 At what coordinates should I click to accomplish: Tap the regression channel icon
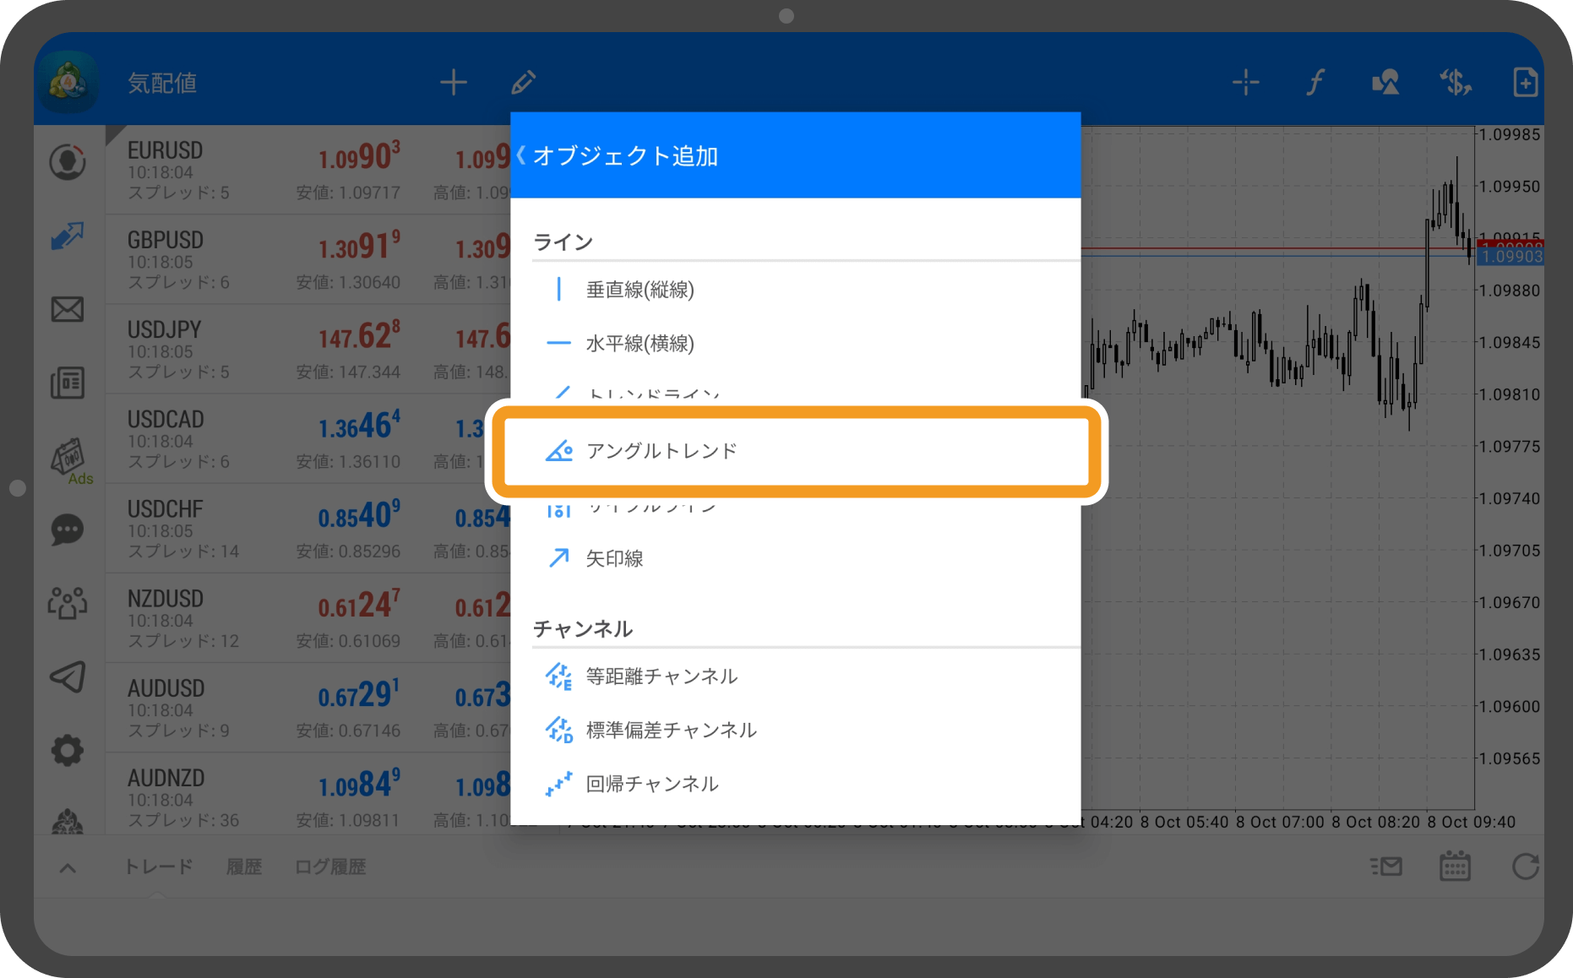click(x=558, y=785)
